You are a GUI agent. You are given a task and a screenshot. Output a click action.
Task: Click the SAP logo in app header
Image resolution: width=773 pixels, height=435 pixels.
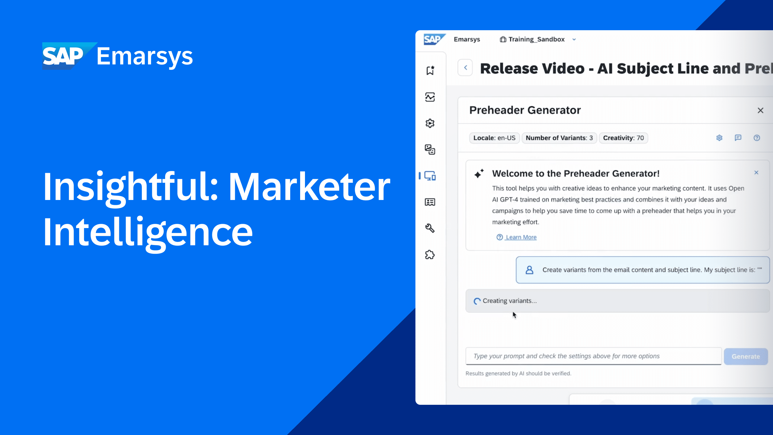coord(434,39)
